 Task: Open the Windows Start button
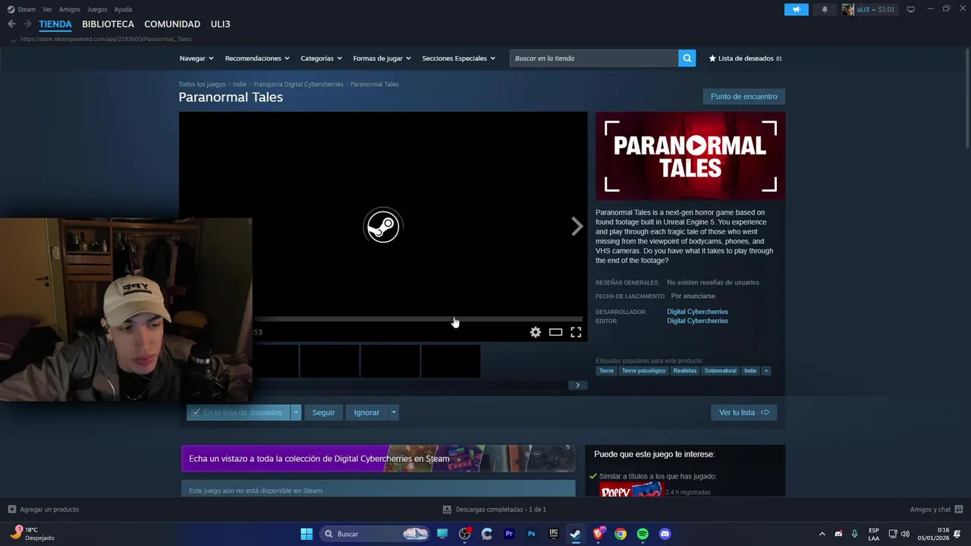(306, 534)
